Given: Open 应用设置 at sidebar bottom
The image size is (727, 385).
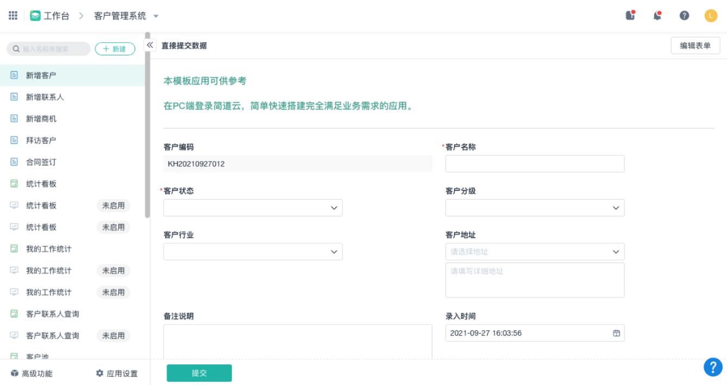Looking at the screenshot, I should tap(117, 374).
